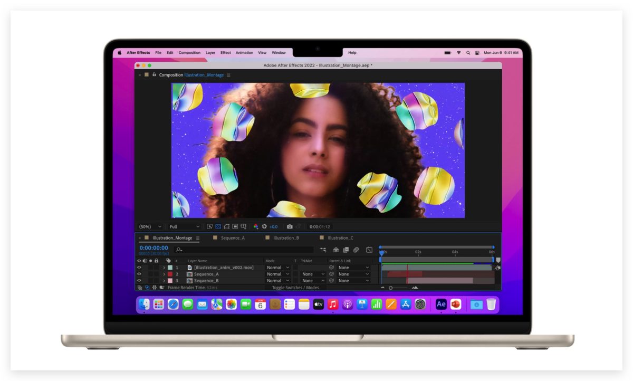The height and width of the screenshot is (381, 633).
Task: Click the After Effects icon in the Dock
Action: [x=442, y=304]
